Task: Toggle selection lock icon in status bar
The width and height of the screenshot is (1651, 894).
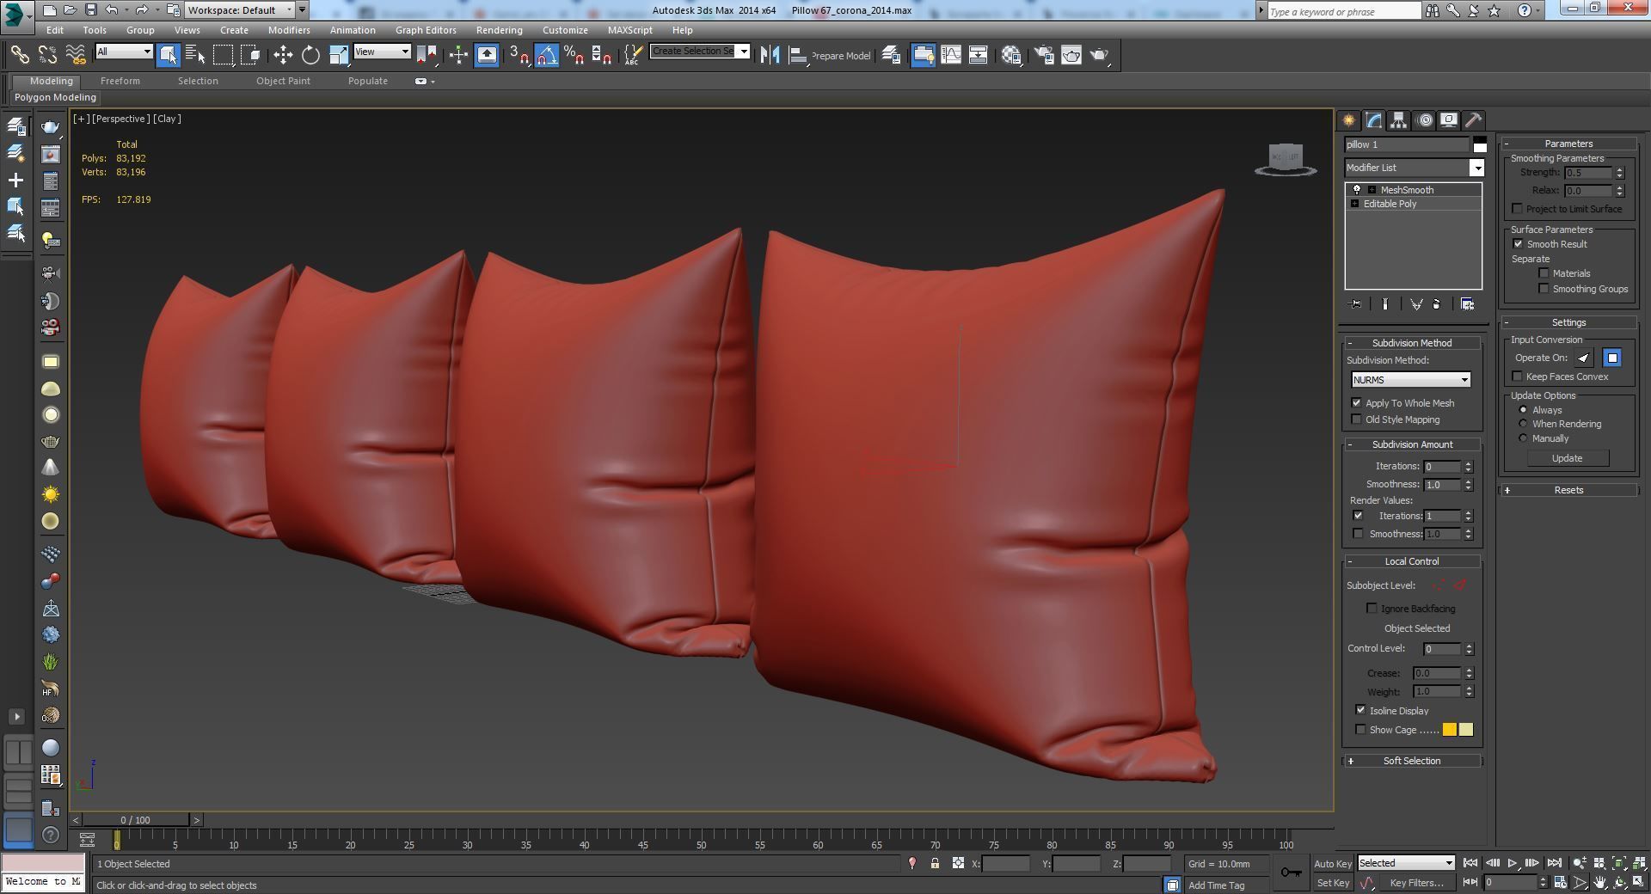Action: tap(935, 863)
